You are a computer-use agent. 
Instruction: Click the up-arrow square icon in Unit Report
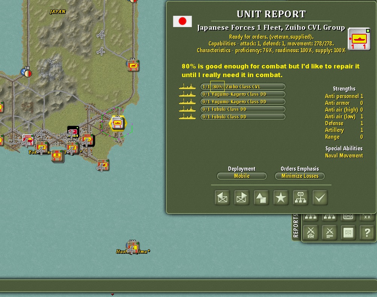click(x=261, y=197)
